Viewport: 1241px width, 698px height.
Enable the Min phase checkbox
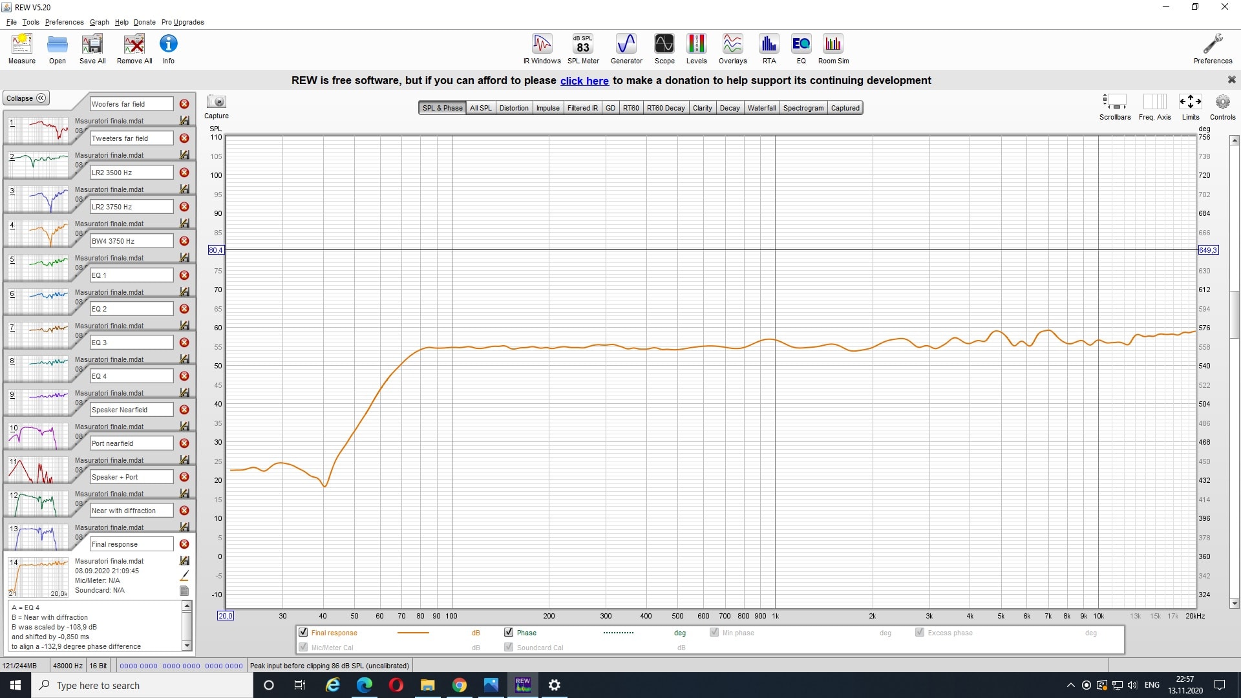(x=714, y=632)
